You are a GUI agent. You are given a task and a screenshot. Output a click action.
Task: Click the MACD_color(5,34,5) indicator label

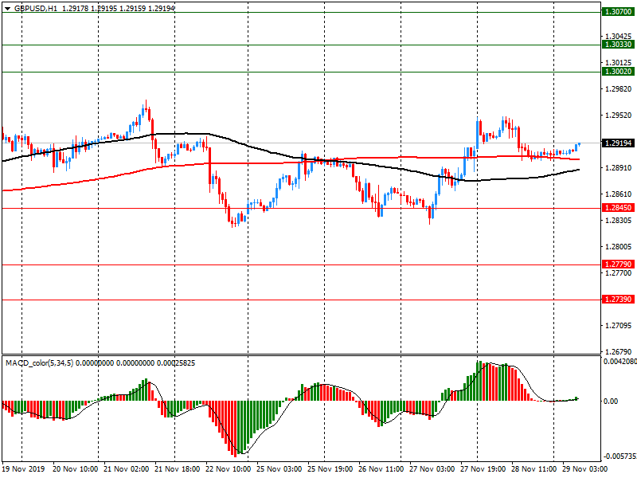point(48,362)
